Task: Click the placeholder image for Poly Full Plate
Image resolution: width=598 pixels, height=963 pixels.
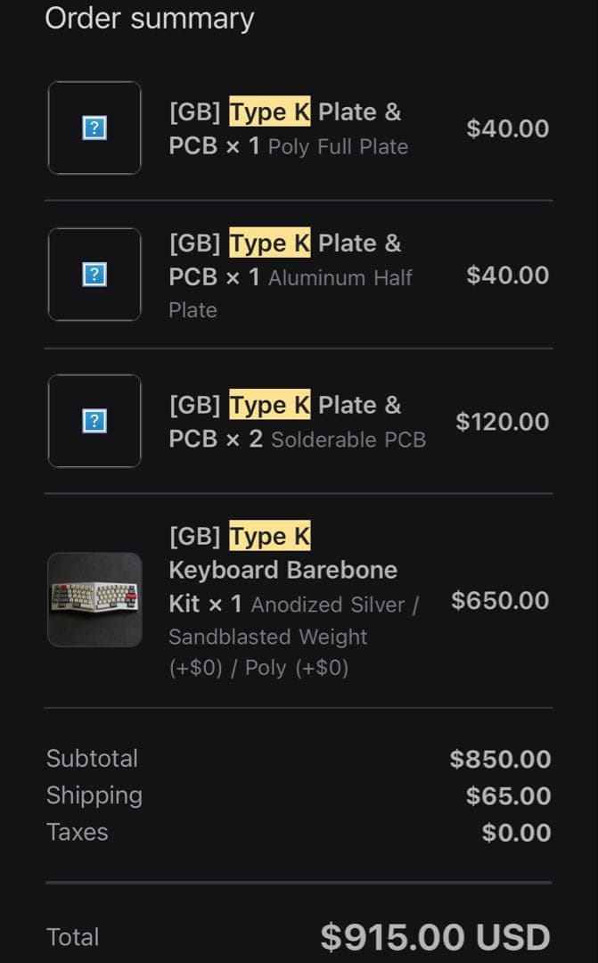Action: (x=94, y=128)
